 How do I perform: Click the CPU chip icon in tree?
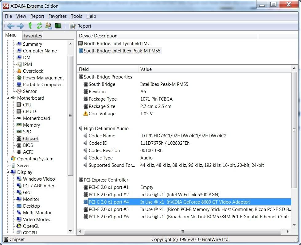pyautogui.click(x=19, y=105)
